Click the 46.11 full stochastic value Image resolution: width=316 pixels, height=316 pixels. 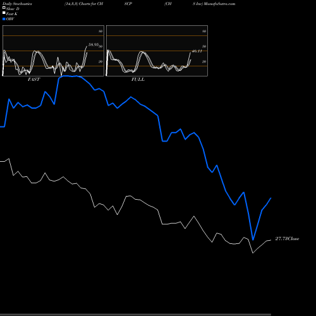(197, 51)
